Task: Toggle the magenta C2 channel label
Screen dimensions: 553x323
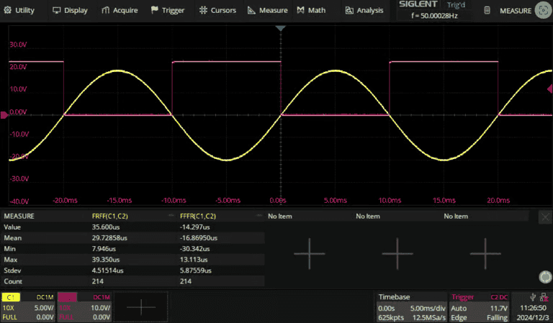Action: (x=67, y=297)
